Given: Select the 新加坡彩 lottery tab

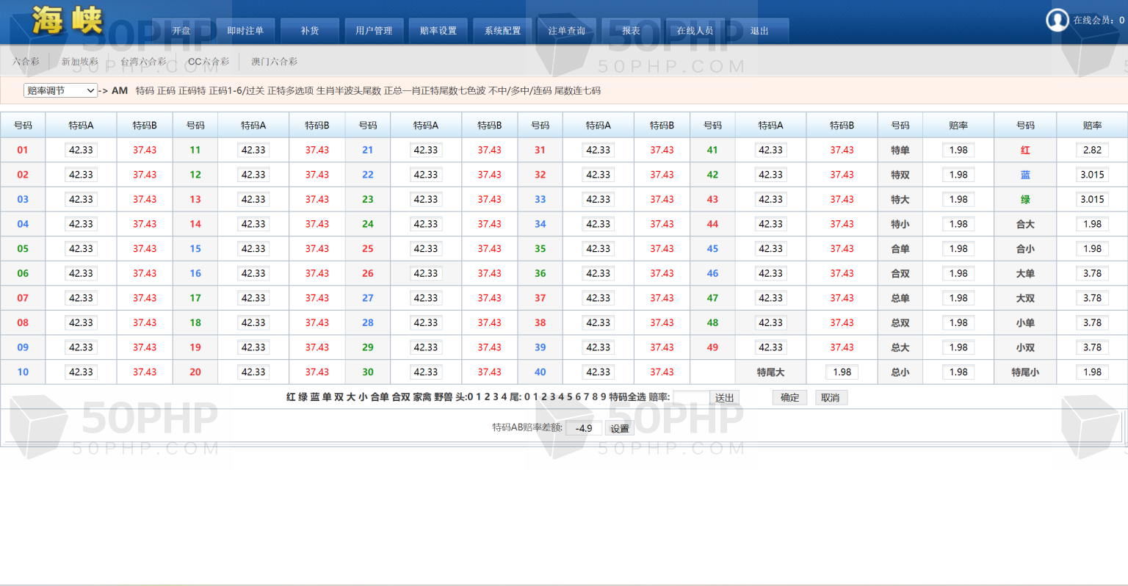Looking at the screenshot, I should [x=79, y=62].
